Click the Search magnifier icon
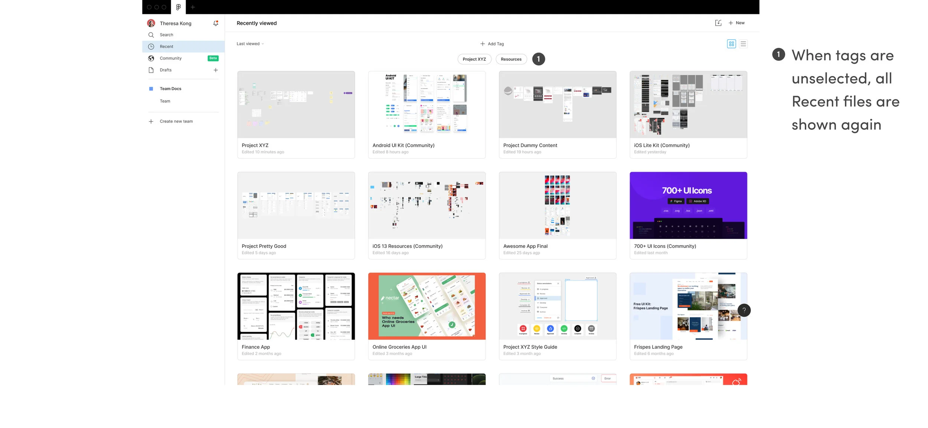This screenshot has width=928, height=428. [151, 35]
